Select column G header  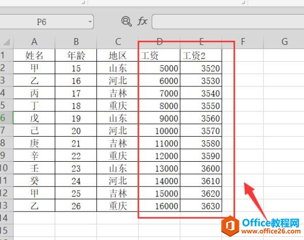pos(284,42)
